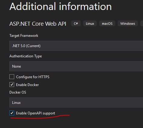Click the Enable OpenAPI support label text
Image resolution: width=143 pixels, height=128 pixels.
coord(36,113)
